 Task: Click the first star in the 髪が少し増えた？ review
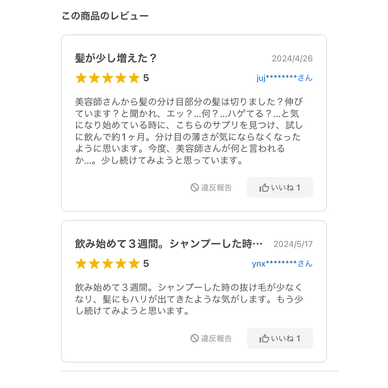81,78
